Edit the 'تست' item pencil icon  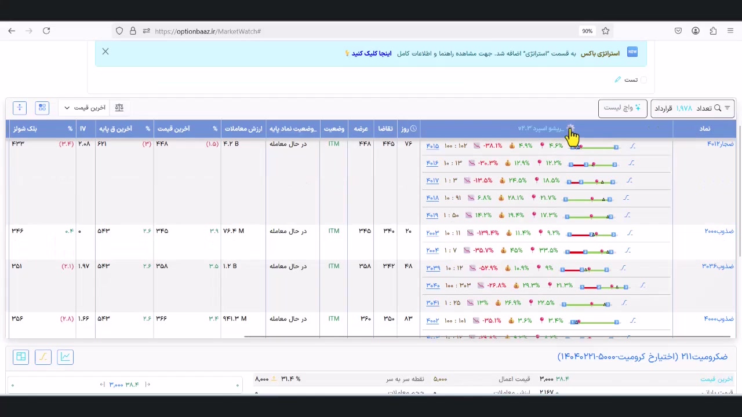tap(618, 80)
